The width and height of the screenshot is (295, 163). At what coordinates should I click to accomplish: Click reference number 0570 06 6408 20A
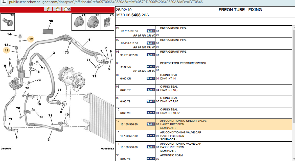(132, 15)
